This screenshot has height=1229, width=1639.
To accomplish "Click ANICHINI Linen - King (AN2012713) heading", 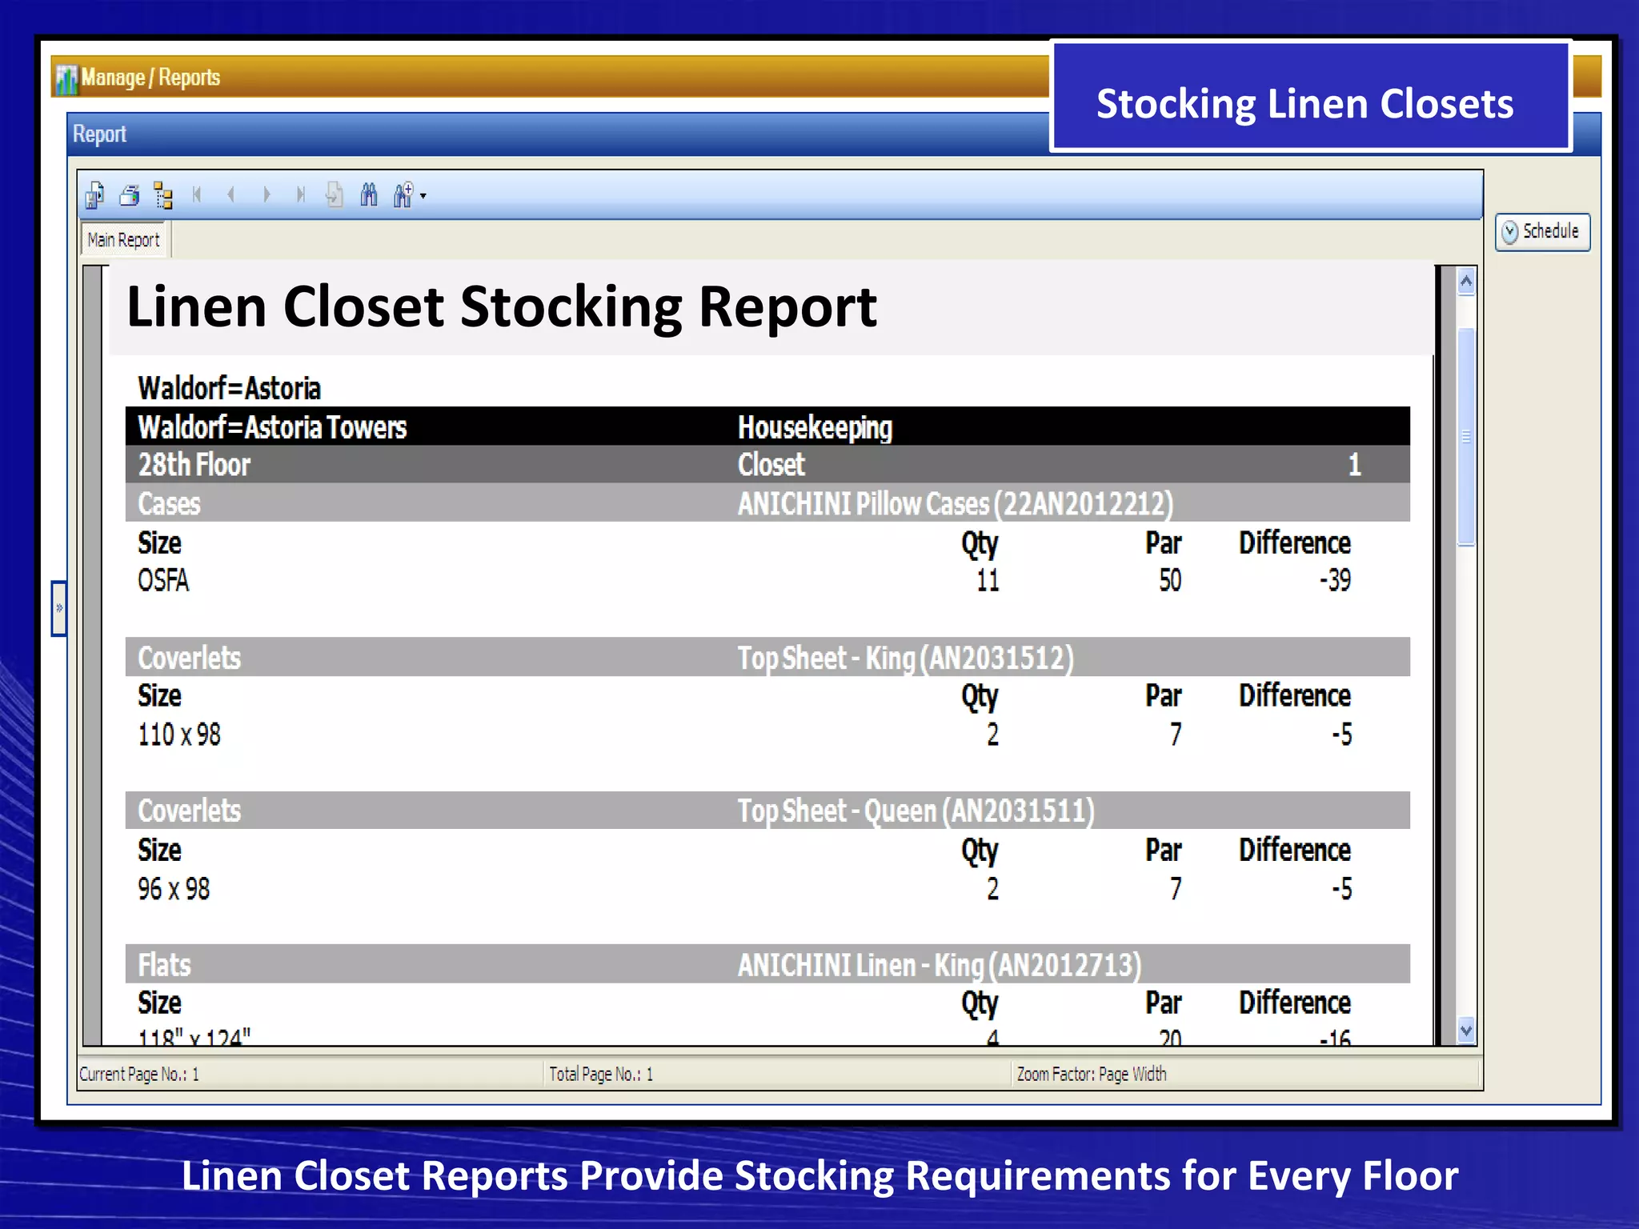I will (x=940, y=964).
